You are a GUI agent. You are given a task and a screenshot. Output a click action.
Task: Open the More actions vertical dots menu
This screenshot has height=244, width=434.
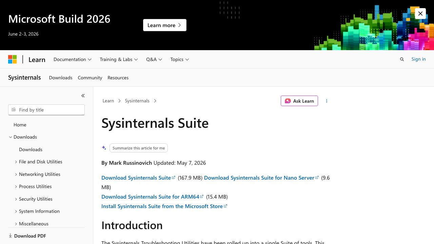click(327, 101)
